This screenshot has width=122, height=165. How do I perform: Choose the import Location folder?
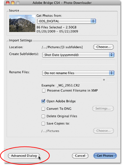pyautogui.click(x=103, y=47)
